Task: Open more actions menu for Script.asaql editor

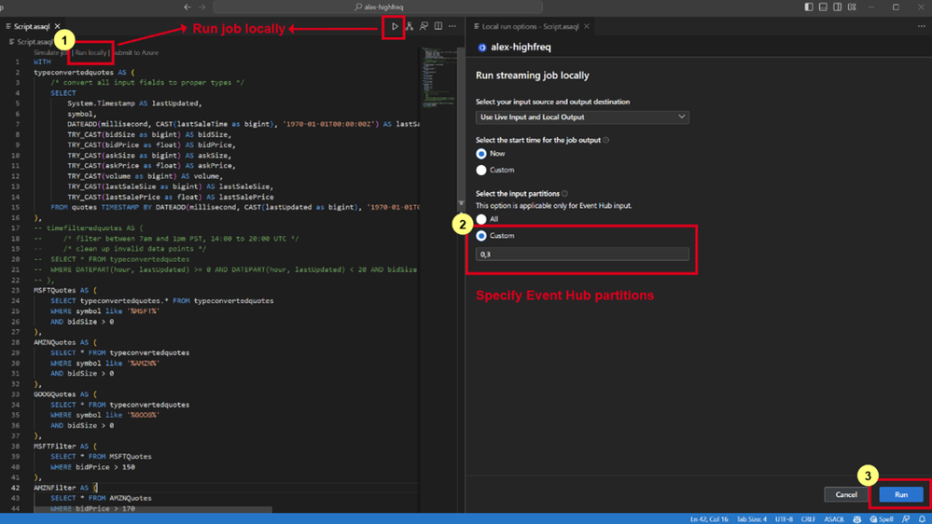Action: pyautogui.click(x=452, y=26)
